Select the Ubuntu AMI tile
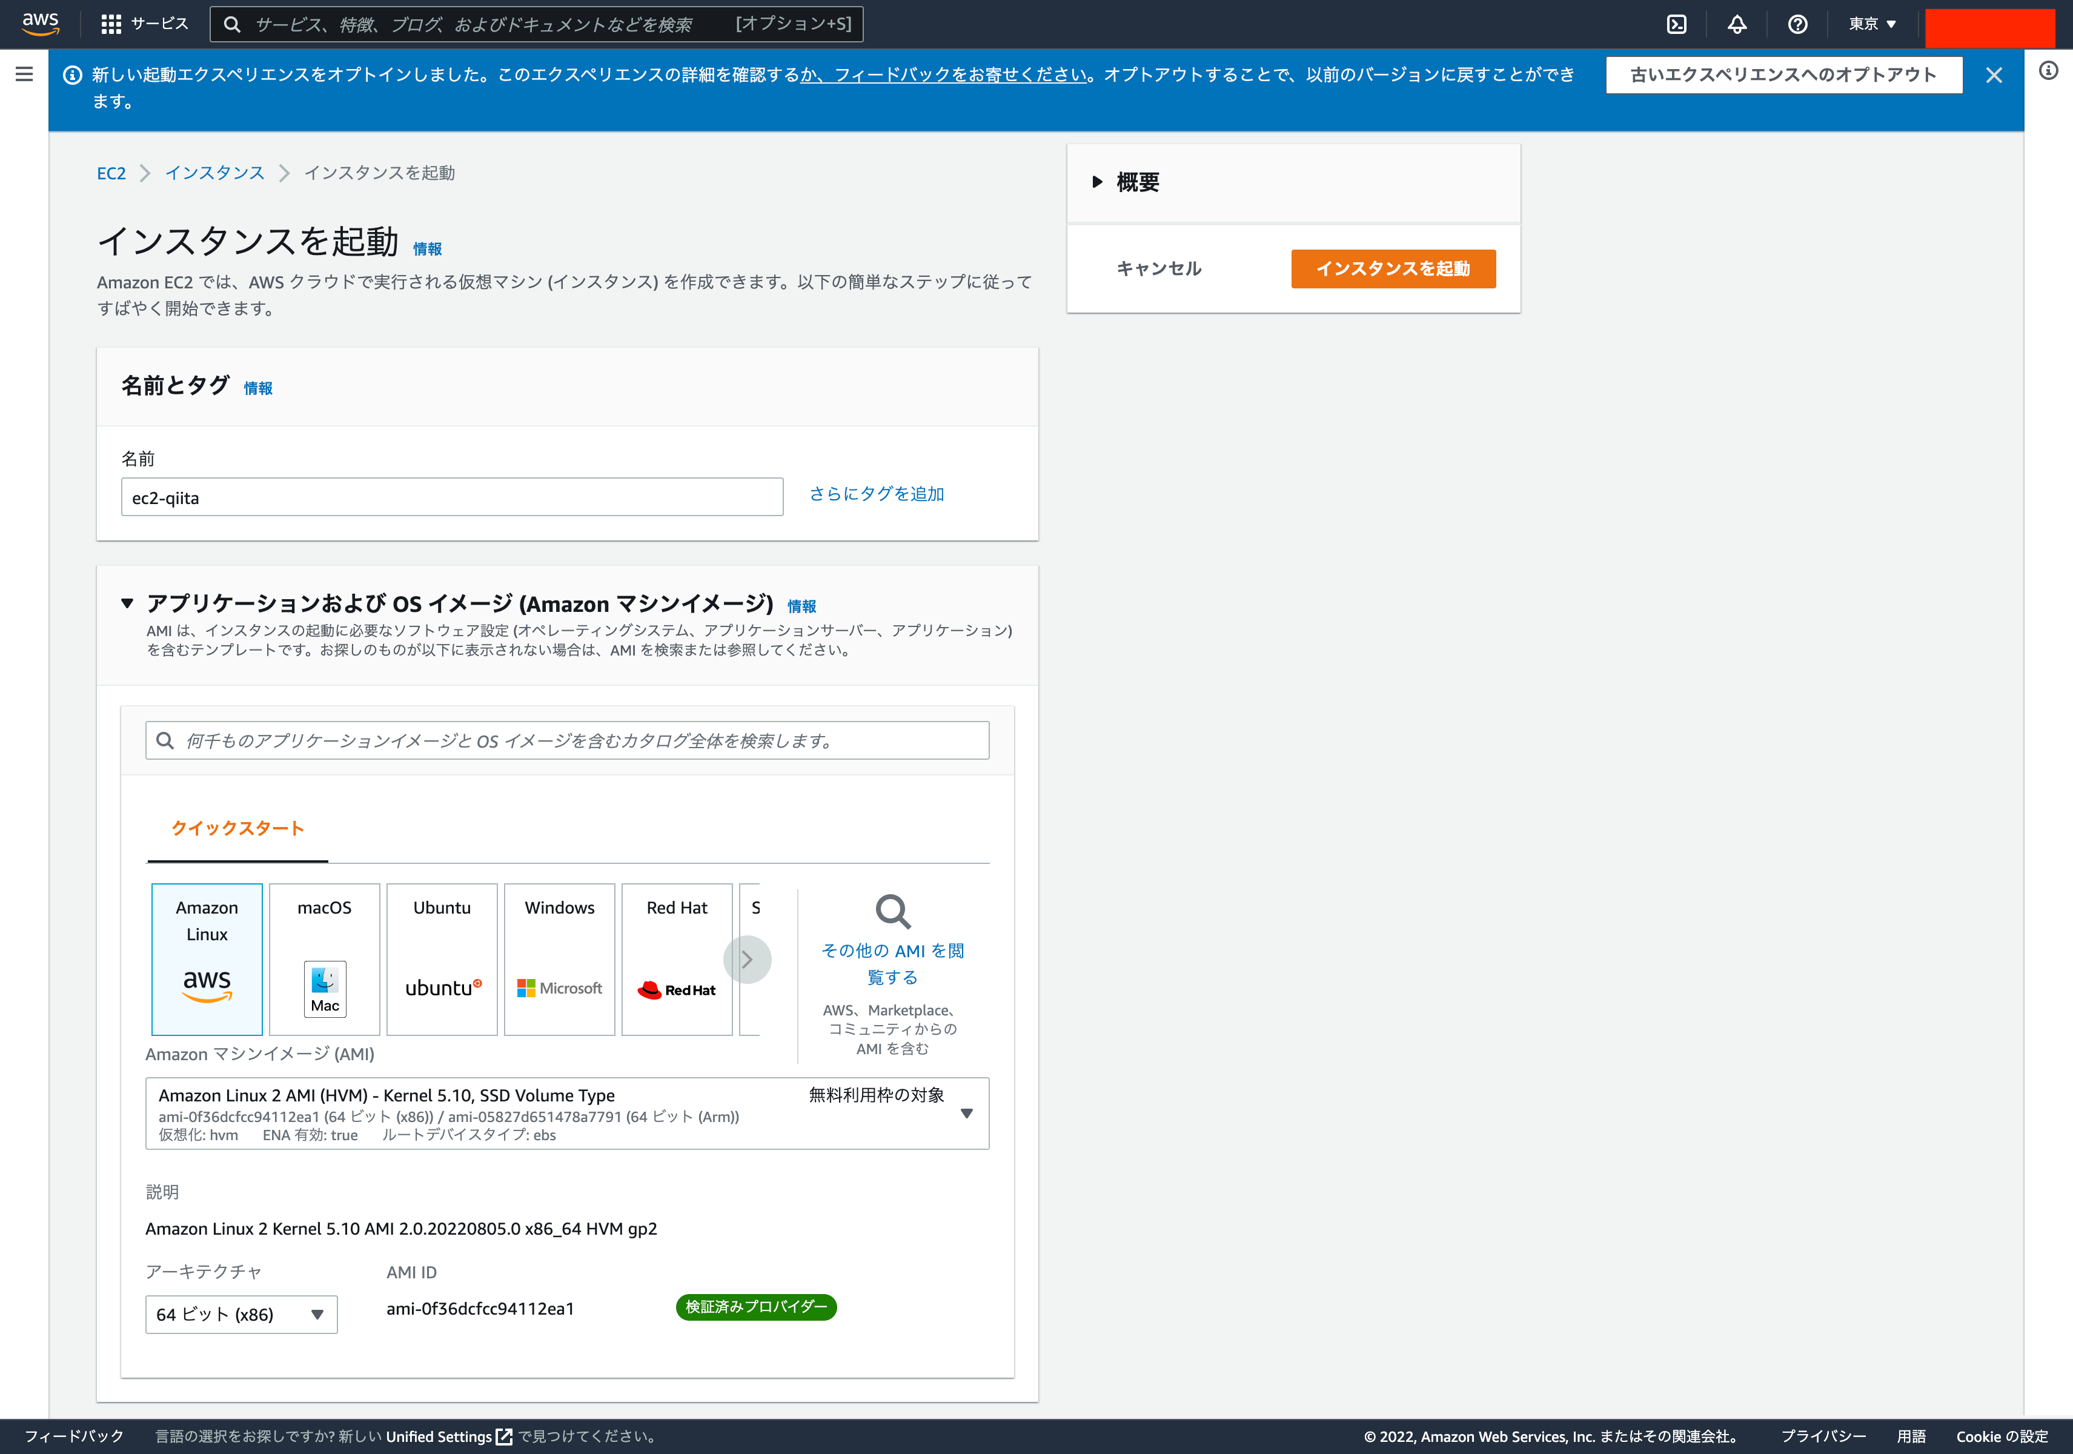2073x1454 pixels. click(x=442, y=959)
